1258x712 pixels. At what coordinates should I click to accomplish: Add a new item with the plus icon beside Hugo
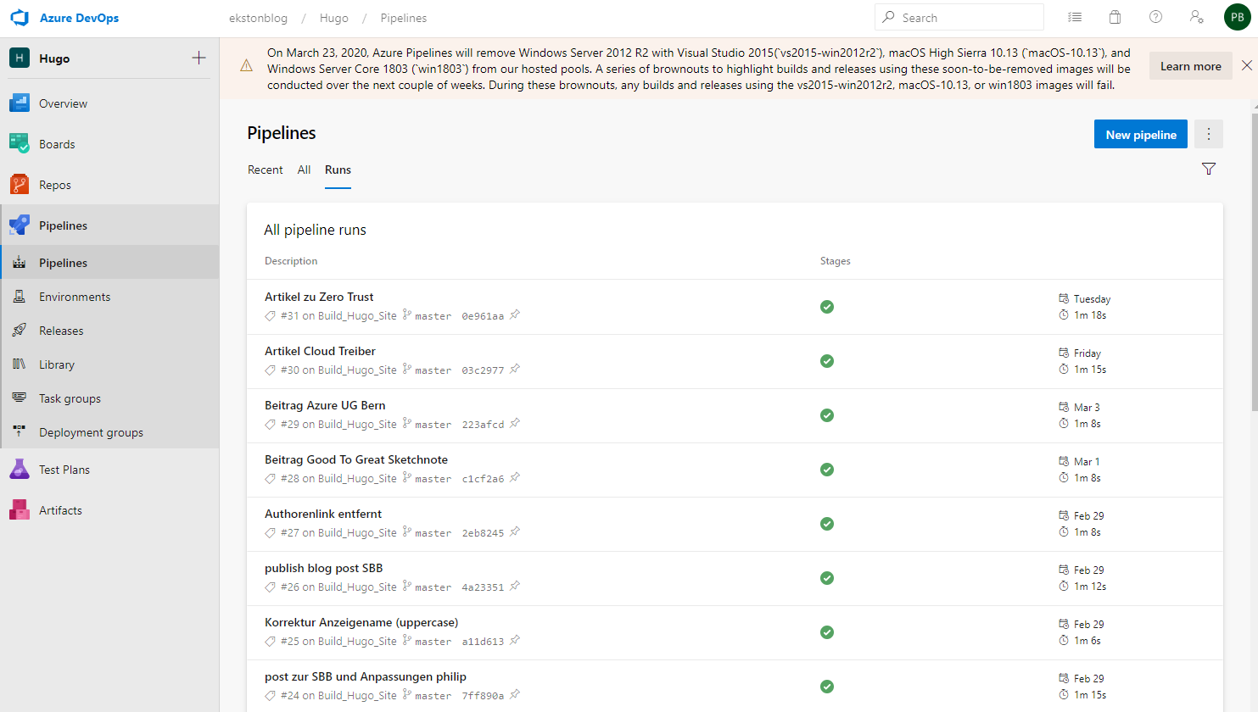click(198, 58)
